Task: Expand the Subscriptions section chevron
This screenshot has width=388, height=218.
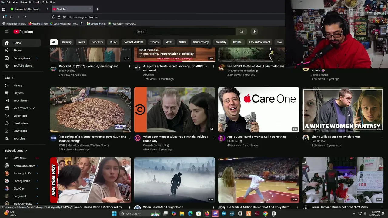Action: pos(26,150)
